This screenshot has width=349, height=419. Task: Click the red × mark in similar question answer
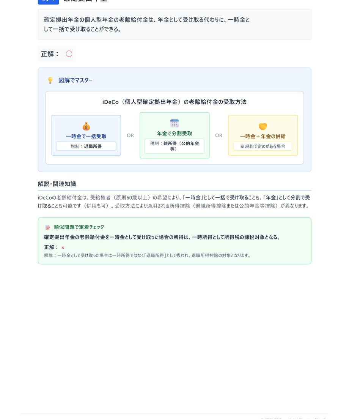pos(63,248)
